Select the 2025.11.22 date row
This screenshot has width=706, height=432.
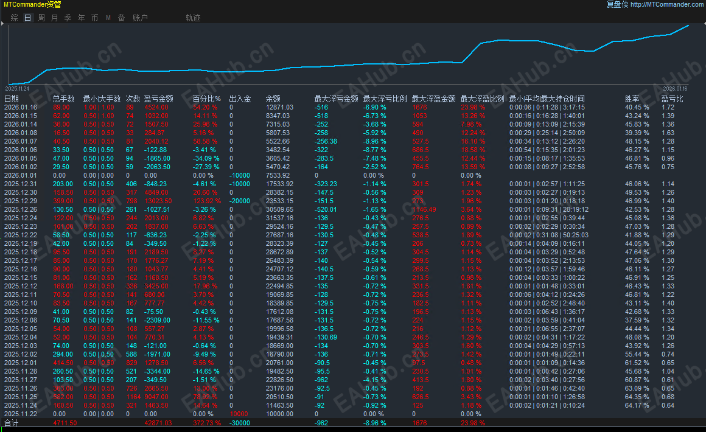tap(21, 414)
